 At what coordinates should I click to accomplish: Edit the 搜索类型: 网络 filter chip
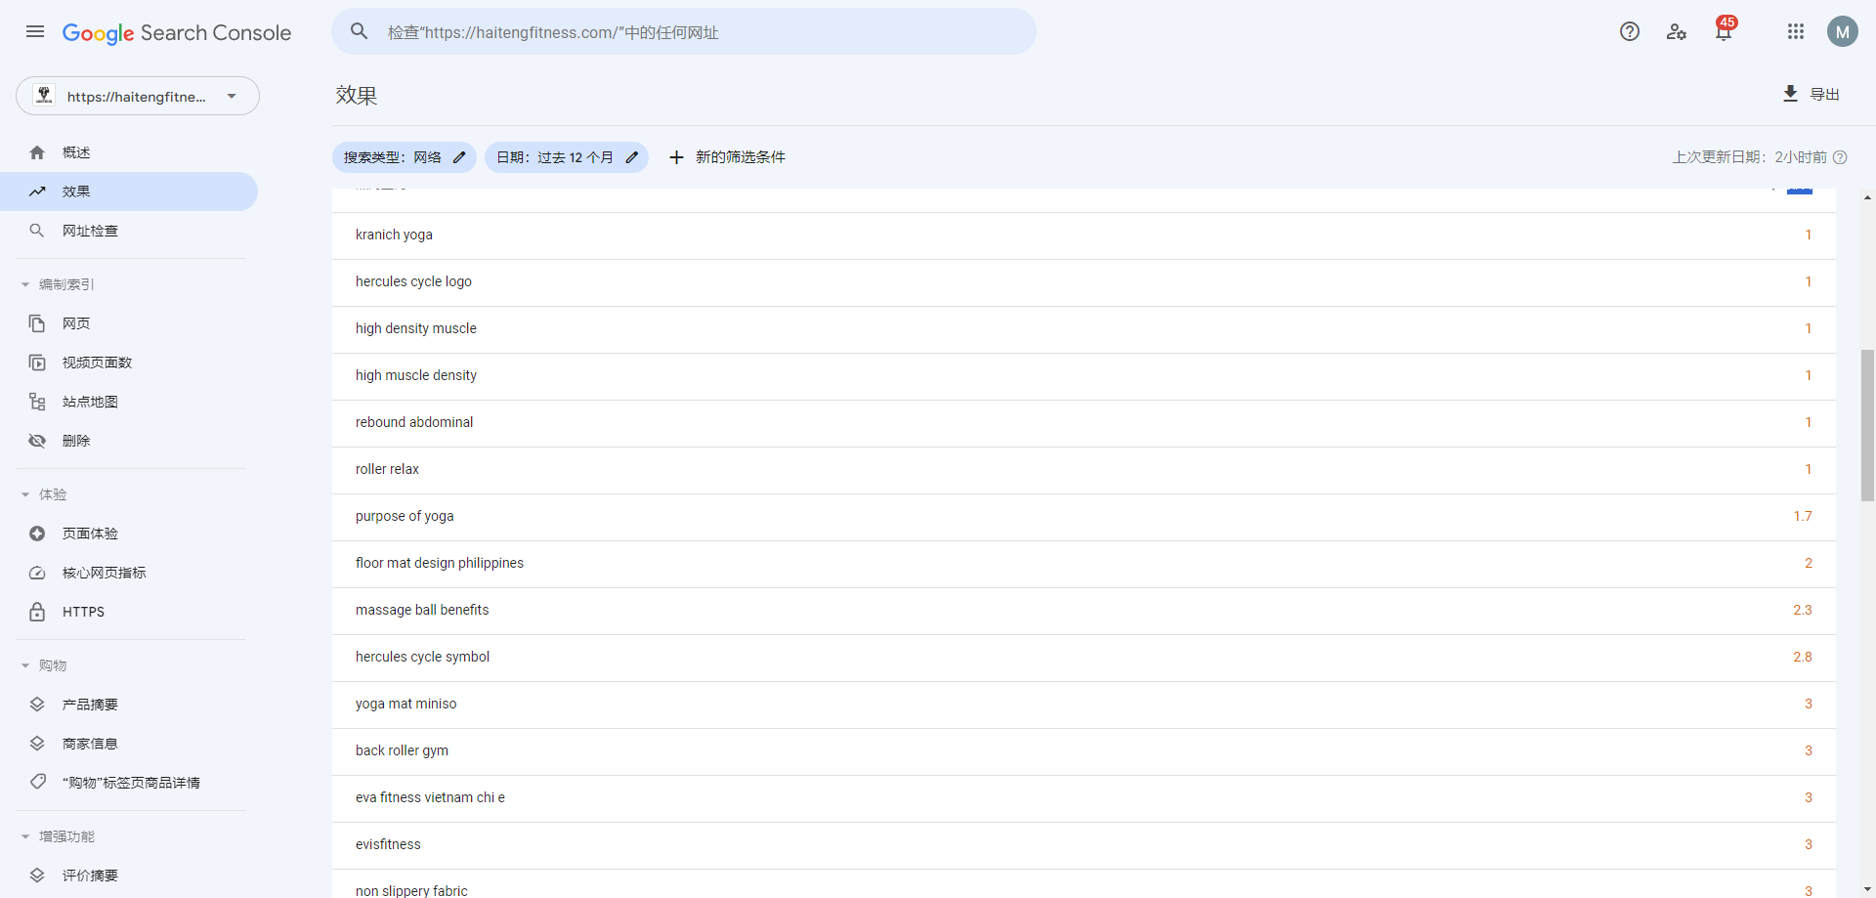pyautogui.click(x=405, y=157)
